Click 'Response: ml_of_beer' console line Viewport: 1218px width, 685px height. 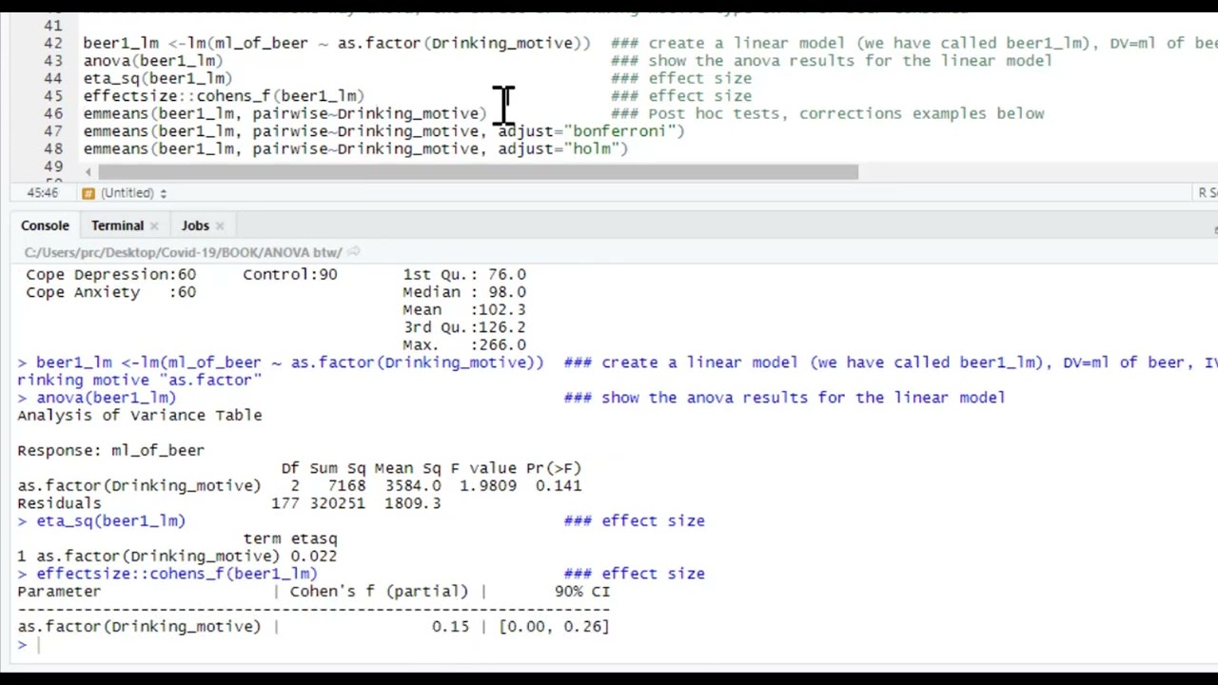pyautogui.click(x=110, y=451)
